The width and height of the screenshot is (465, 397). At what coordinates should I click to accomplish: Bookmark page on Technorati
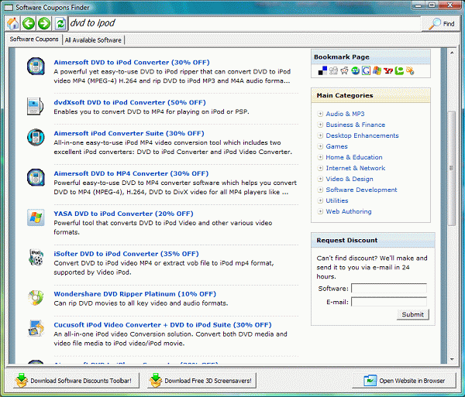pyautogui.click(x=399, y=70)
